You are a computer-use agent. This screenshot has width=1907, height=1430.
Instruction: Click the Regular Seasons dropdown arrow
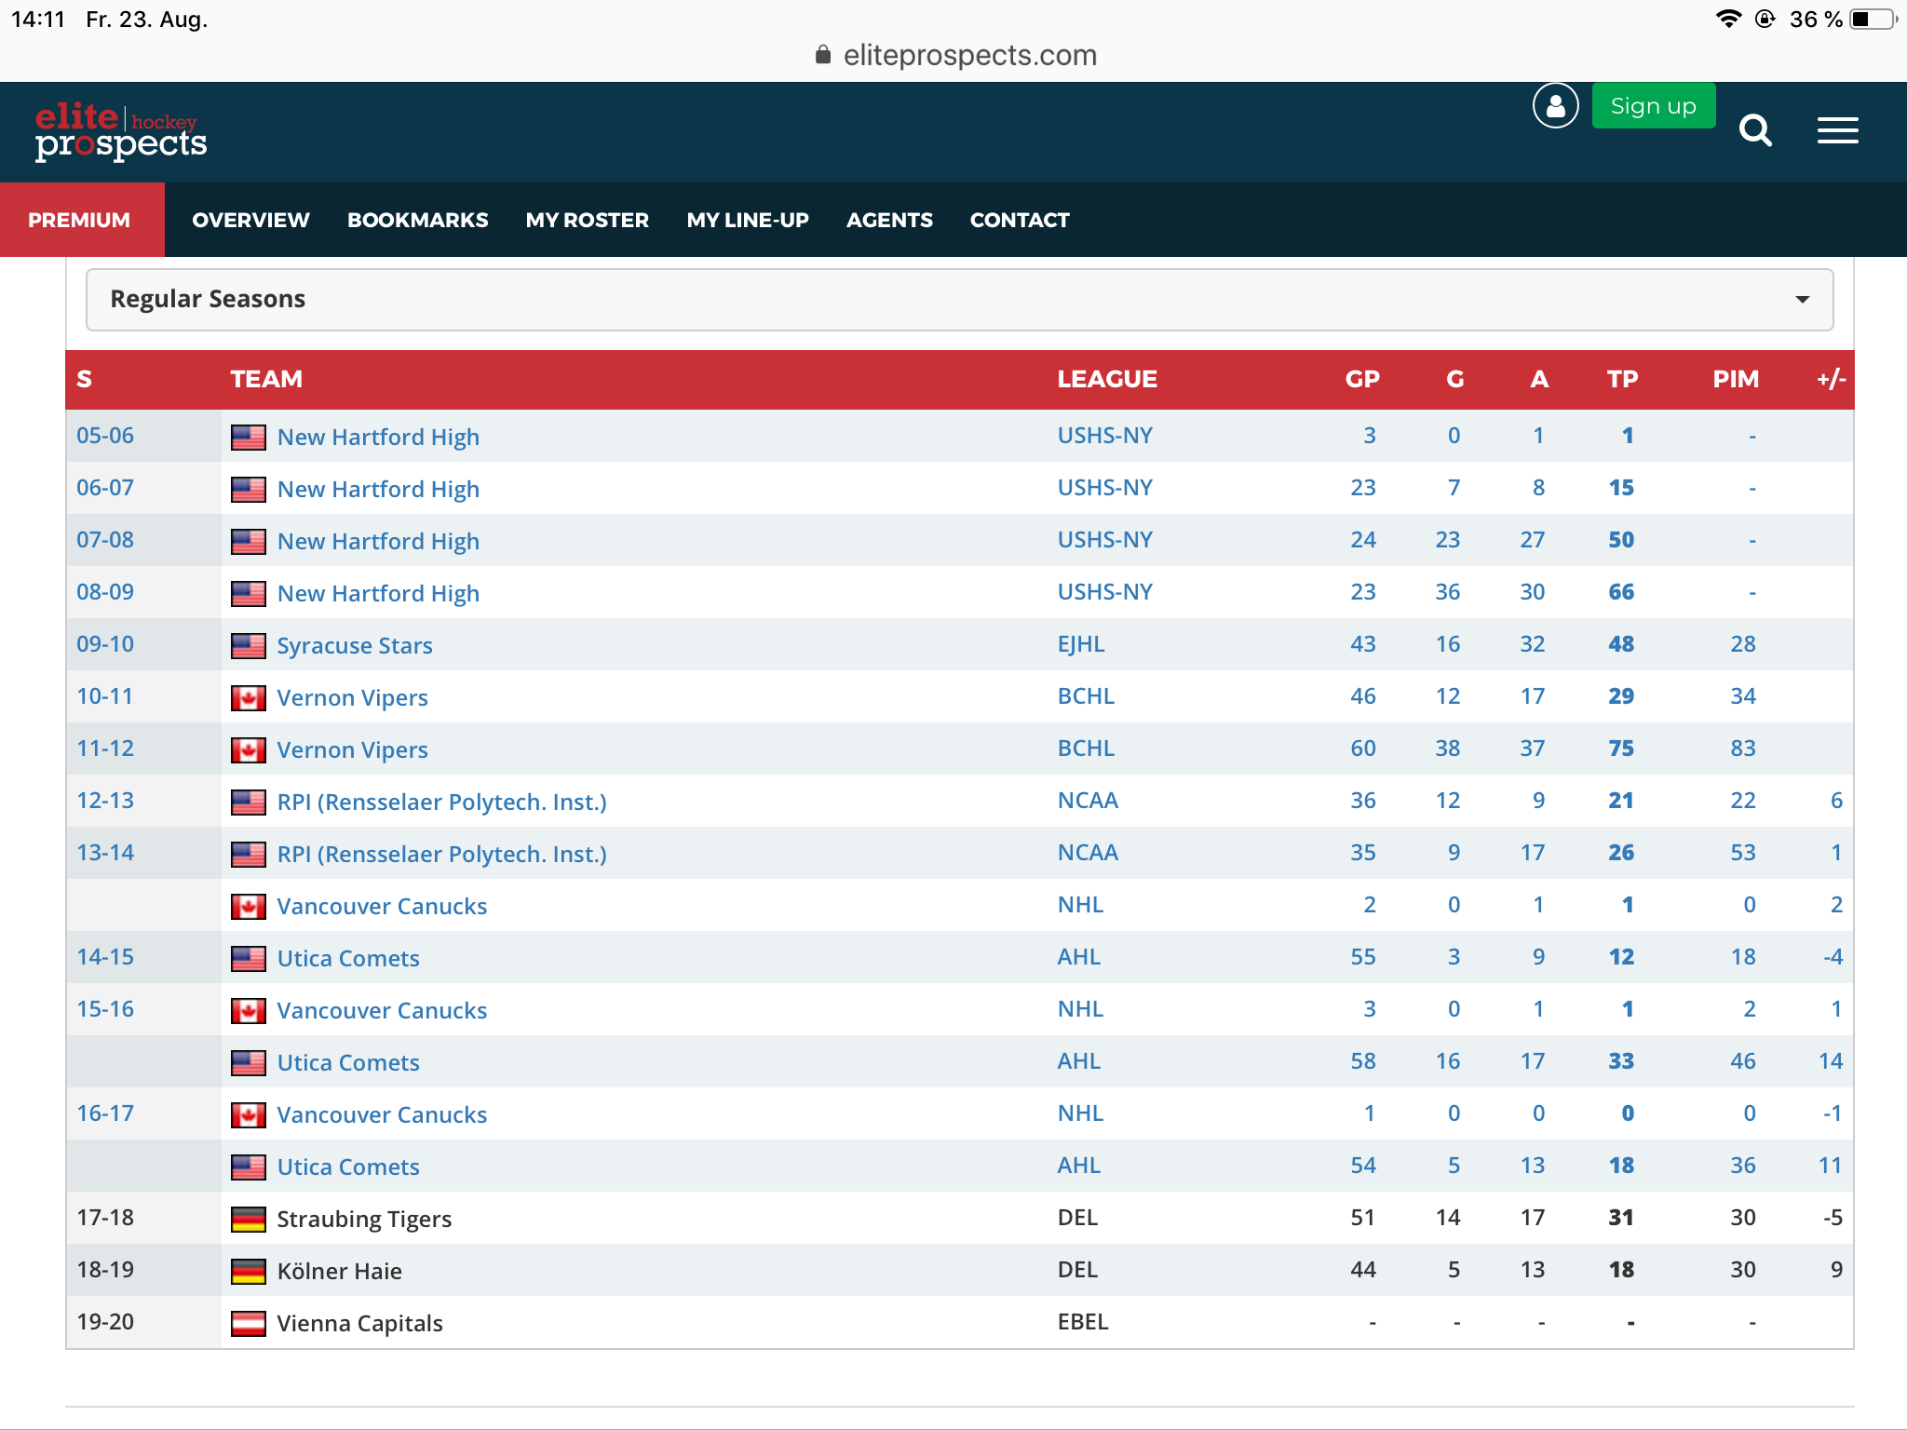(1802, 300)
